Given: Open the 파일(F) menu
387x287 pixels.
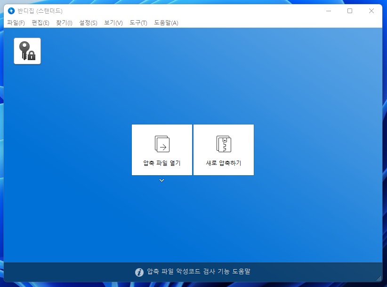Looking at the screenshot, I should point(16,23).
